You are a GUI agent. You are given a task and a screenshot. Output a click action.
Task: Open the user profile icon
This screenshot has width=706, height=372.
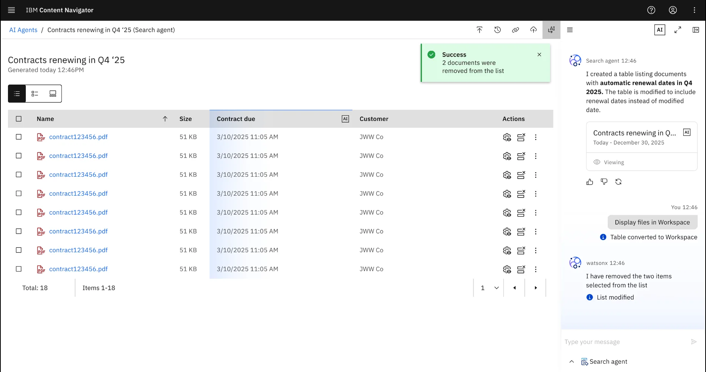[x=673, y=10]
